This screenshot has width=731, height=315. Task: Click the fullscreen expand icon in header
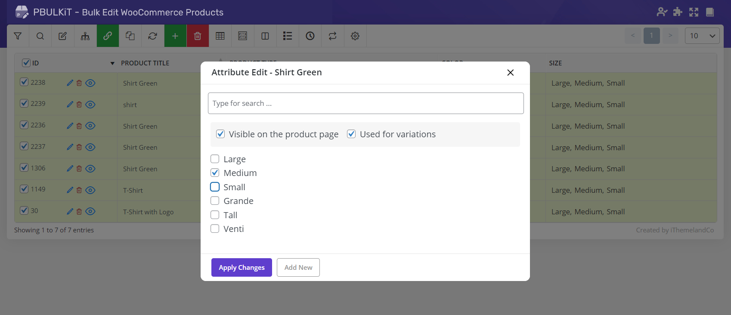694,12
